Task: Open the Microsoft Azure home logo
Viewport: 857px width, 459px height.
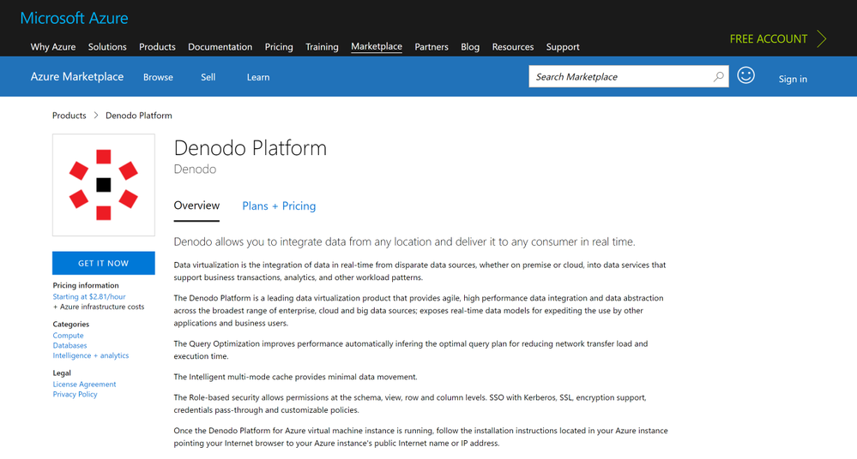Action: tap(74, 18)
